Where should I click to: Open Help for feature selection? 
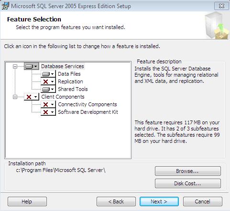click(x=27, y=201)
